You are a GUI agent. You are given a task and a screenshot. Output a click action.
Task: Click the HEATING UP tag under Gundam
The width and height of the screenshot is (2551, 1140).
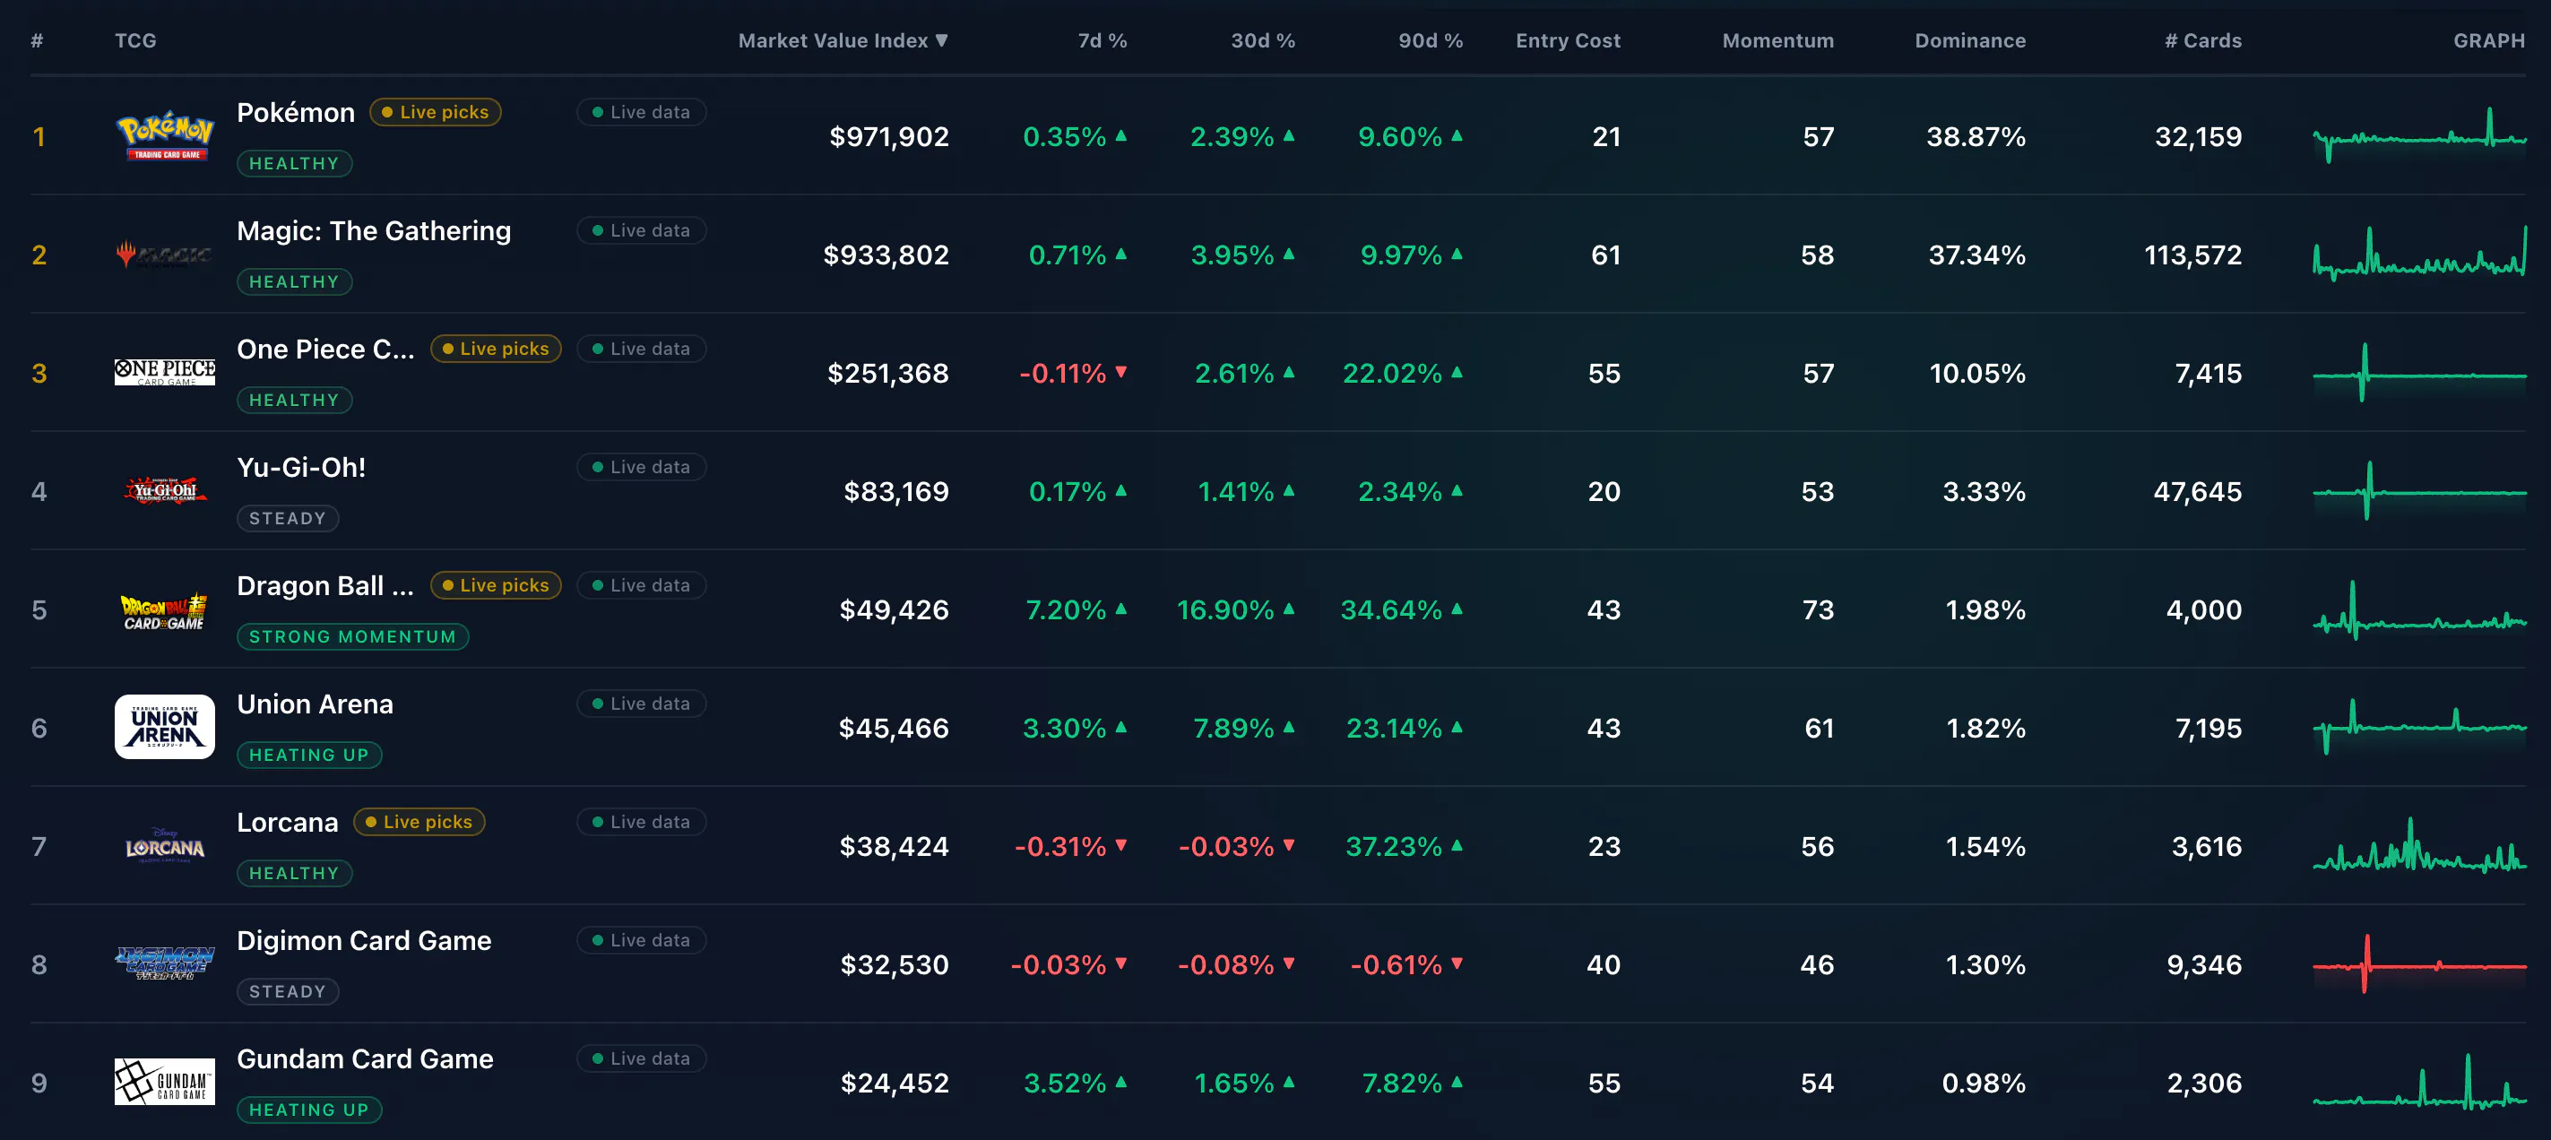309,1110
